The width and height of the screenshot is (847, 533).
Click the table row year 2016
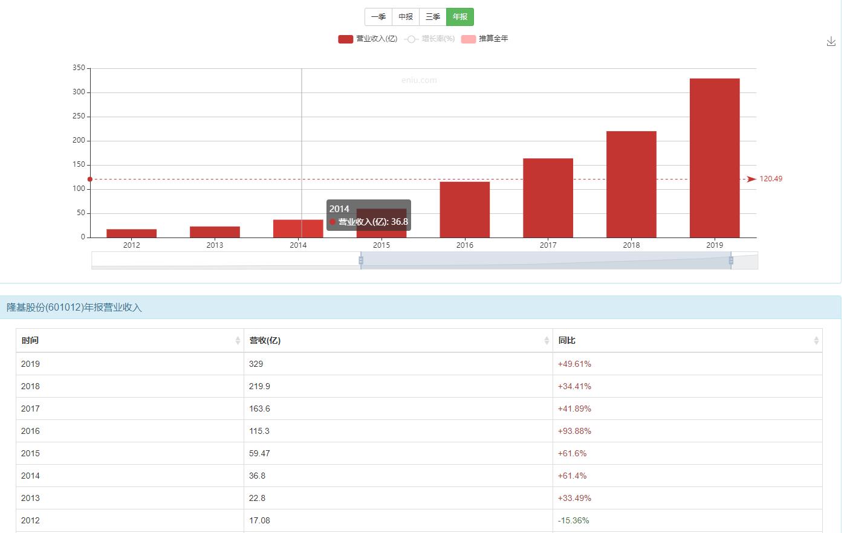pos(130,431)
